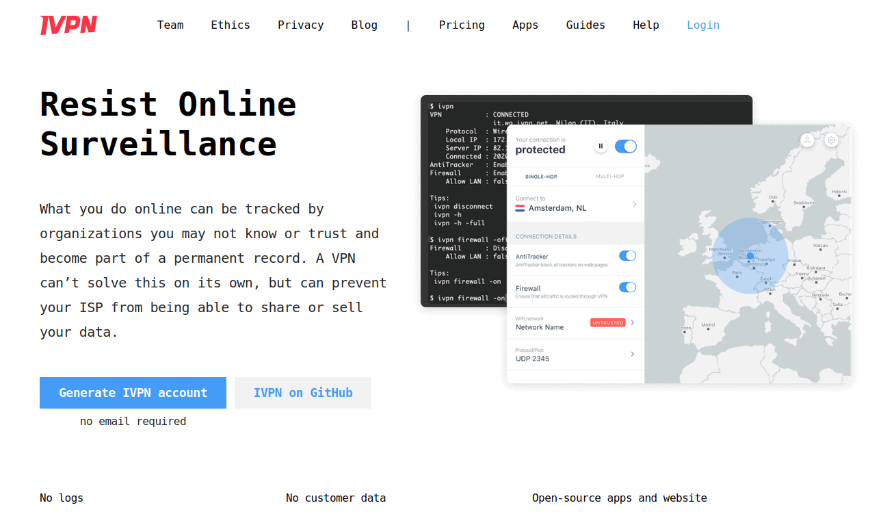Go to the Ethics page
This screenshot has height=514, width=896.
(x=230, y=25)
